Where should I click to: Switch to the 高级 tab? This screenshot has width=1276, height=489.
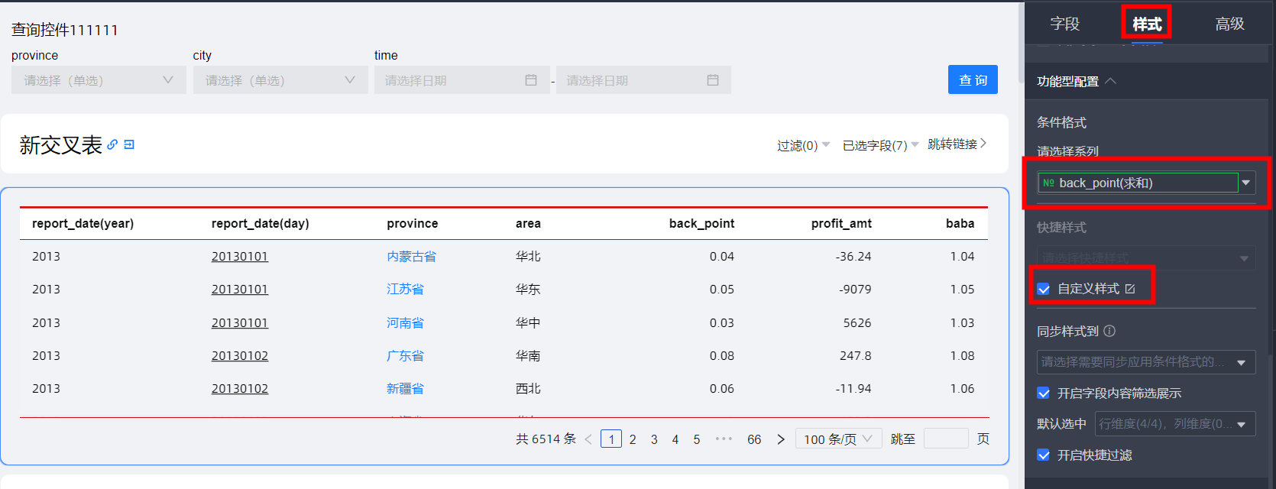click(1229, 24)
